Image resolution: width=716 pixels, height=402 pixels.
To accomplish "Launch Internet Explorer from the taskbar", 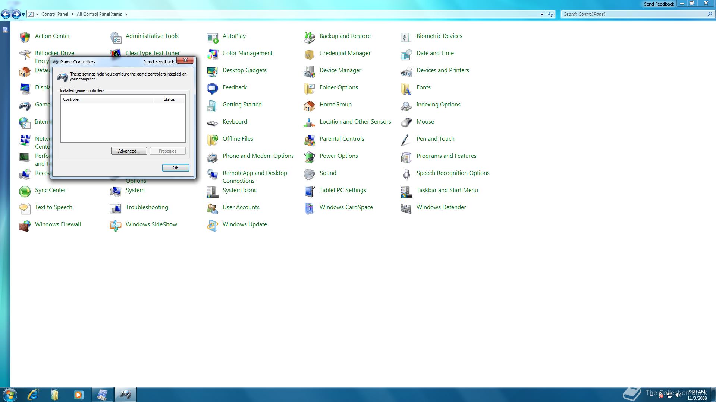I will coord(33,395).
